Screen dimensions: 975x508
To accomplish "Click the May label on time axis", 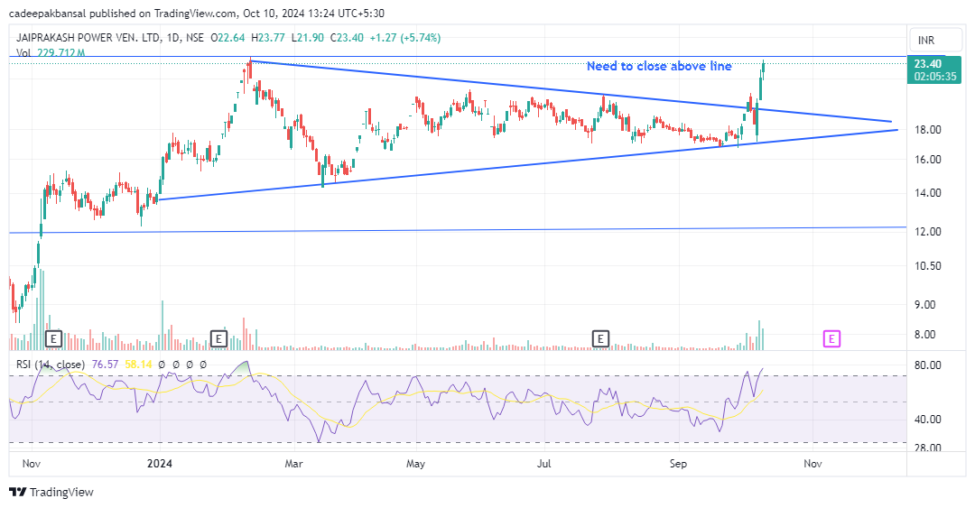I will click(415, 464).
